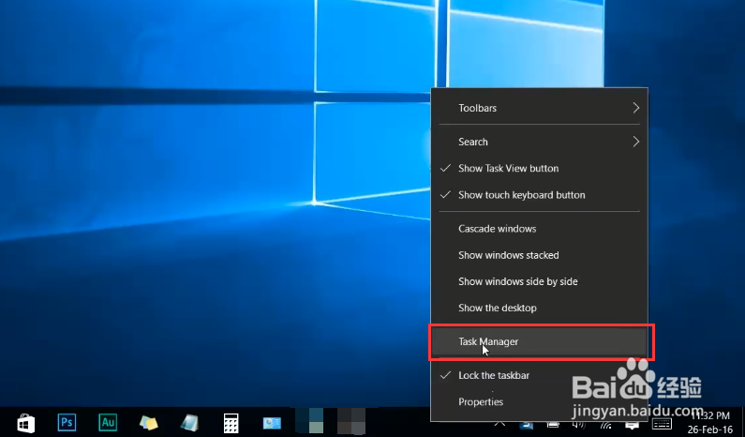The image size is (745, 437).
Task: Toggle Show touch keyboard button option
Action: coord(539,195)
